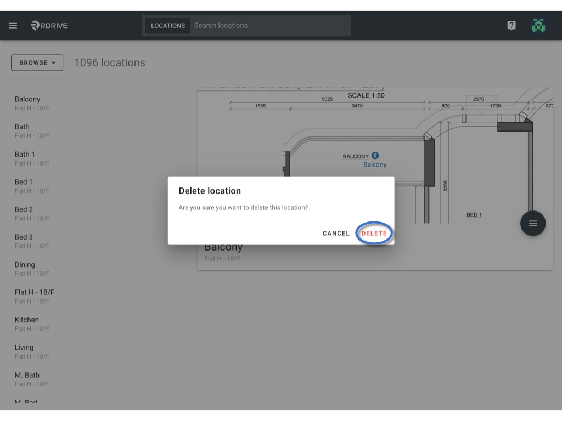
Task: Confirm with the red Delete button
Action: tap(374, 233)
